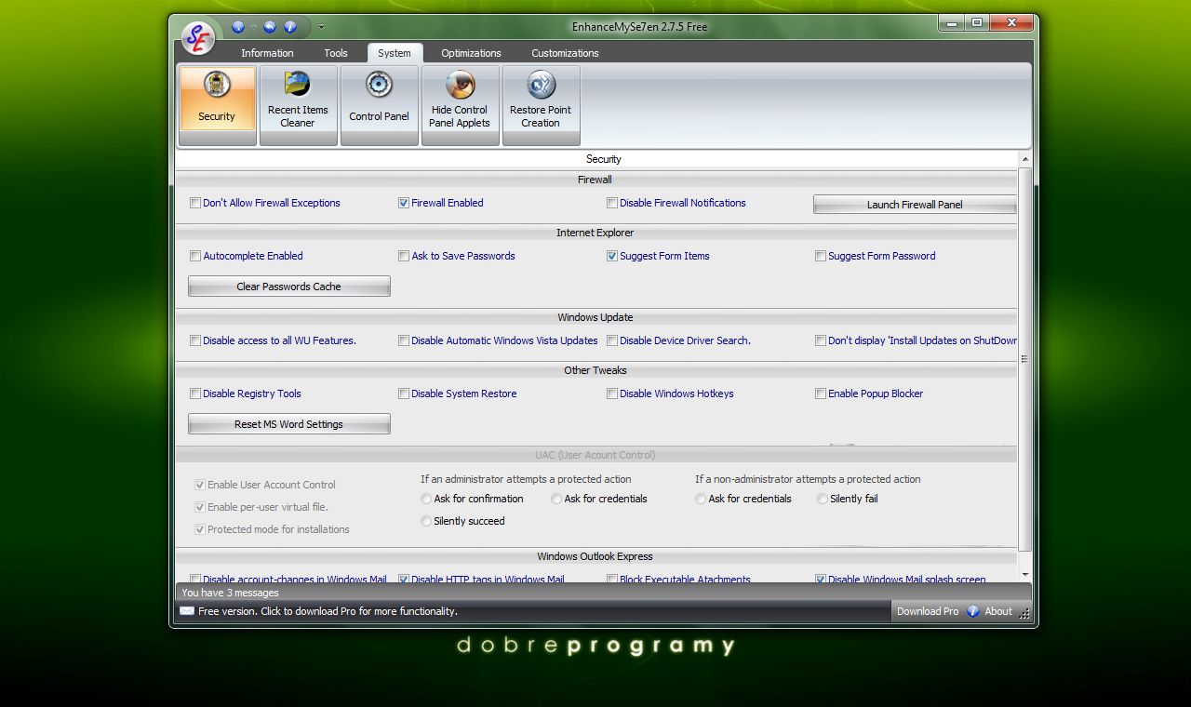Click the free version download message
The height and width of the screenshot is (707, 1191).
[328, 611]
